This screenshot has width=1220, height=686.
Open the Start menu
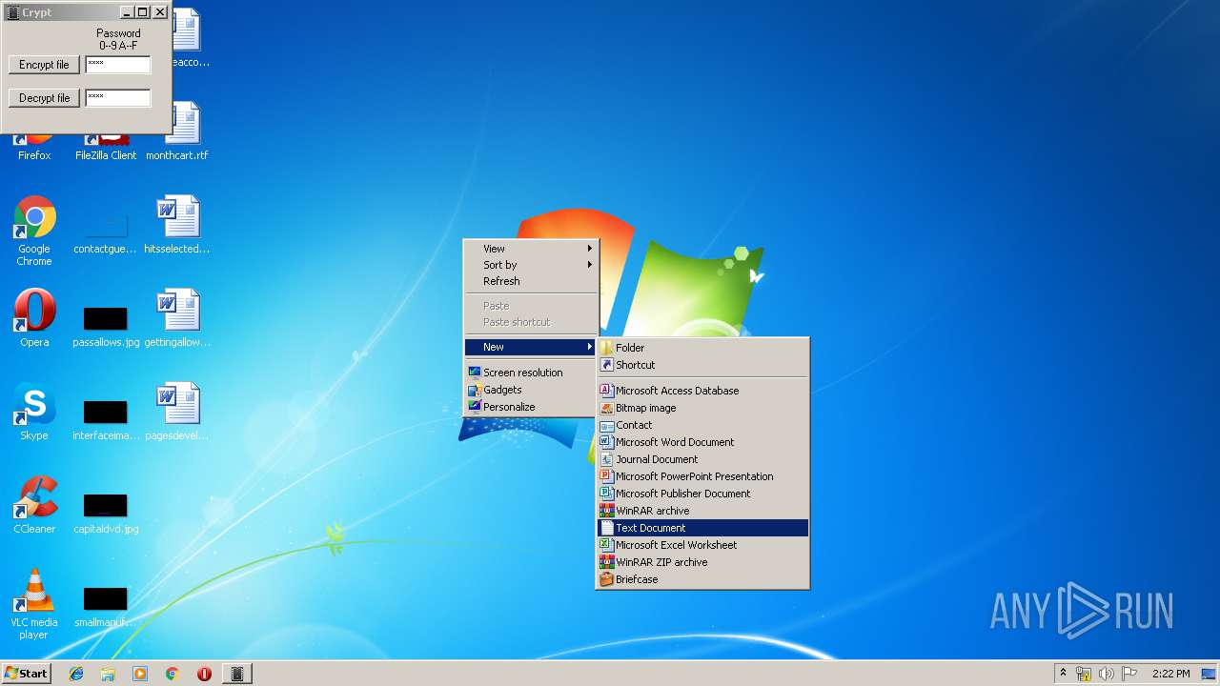point(26,674)
